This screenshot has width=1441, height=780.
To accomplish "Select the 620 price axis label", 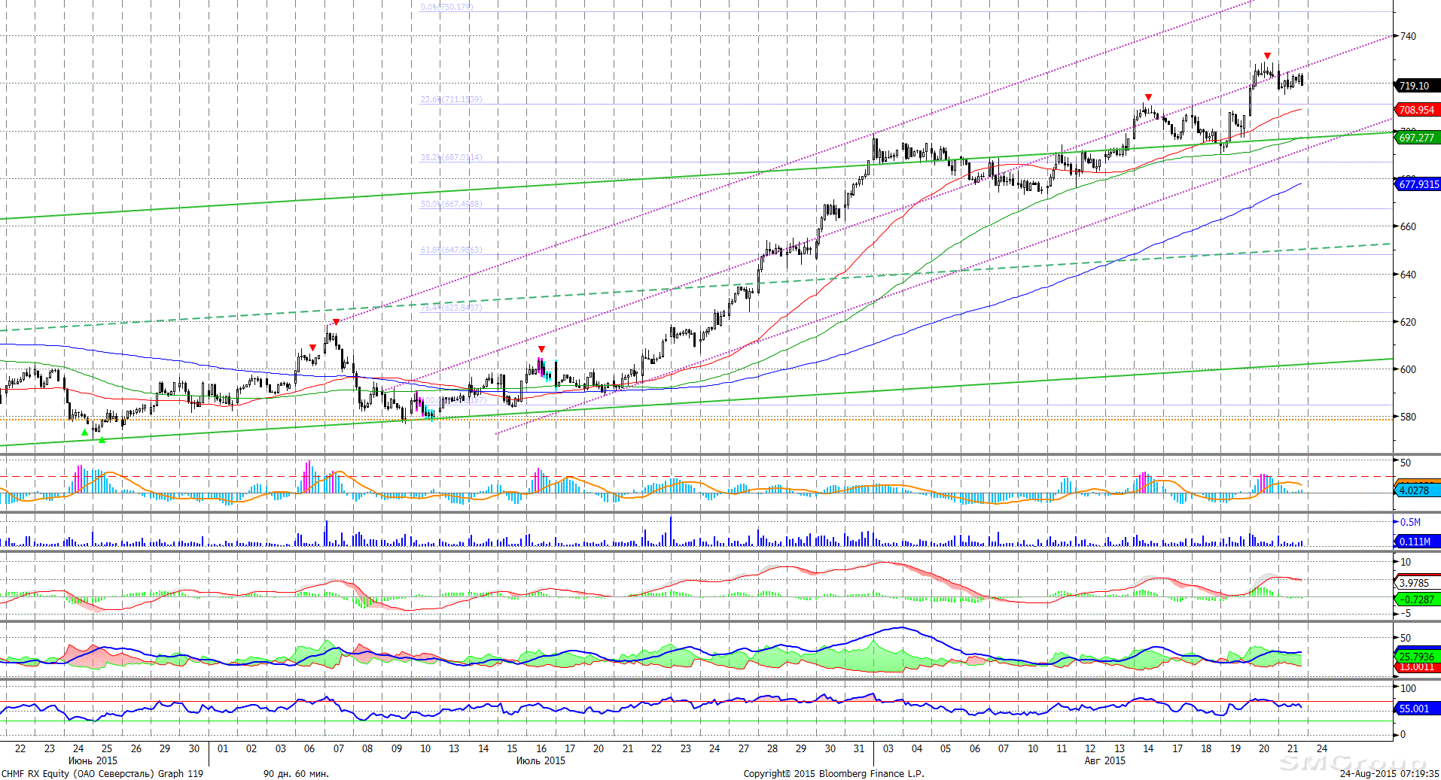I will pyautogui.click(x=1408, y=322).
